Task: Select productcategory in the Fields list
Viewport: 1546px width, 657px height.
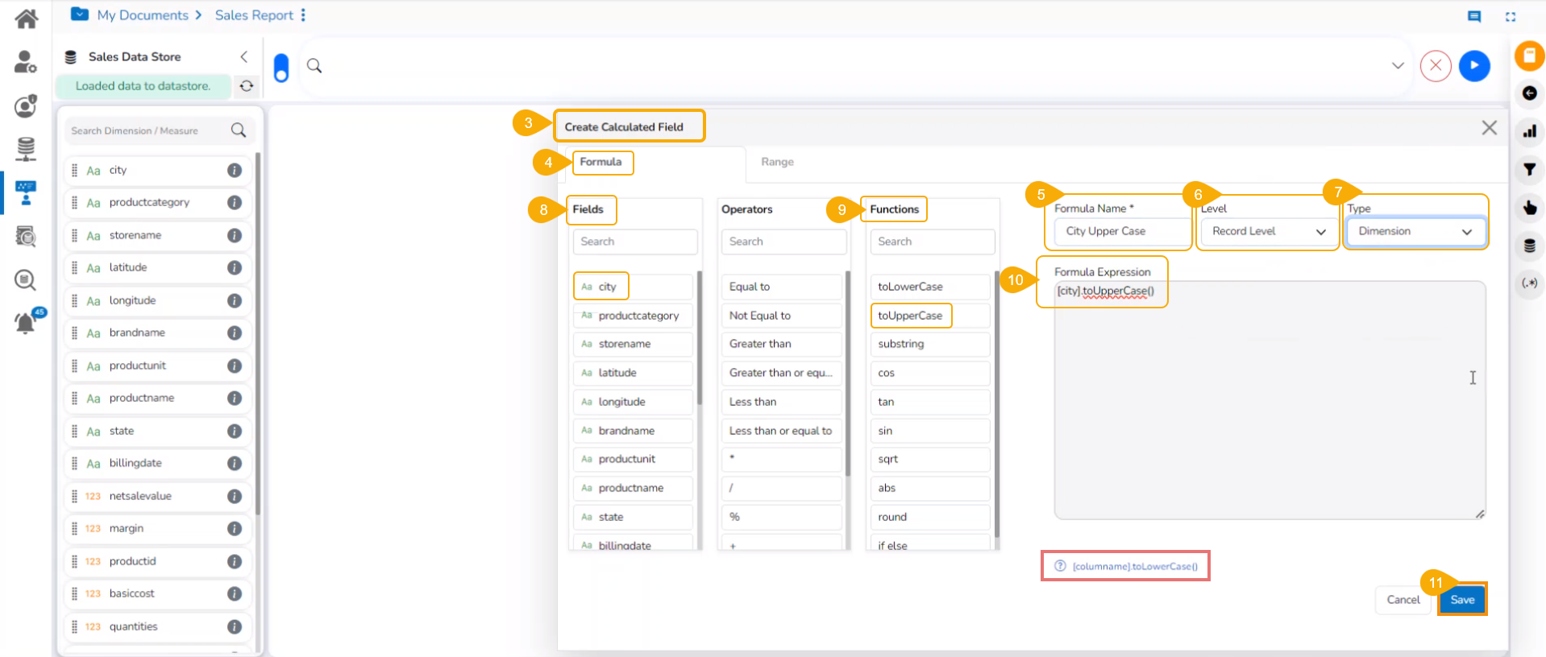Action: 633,316
